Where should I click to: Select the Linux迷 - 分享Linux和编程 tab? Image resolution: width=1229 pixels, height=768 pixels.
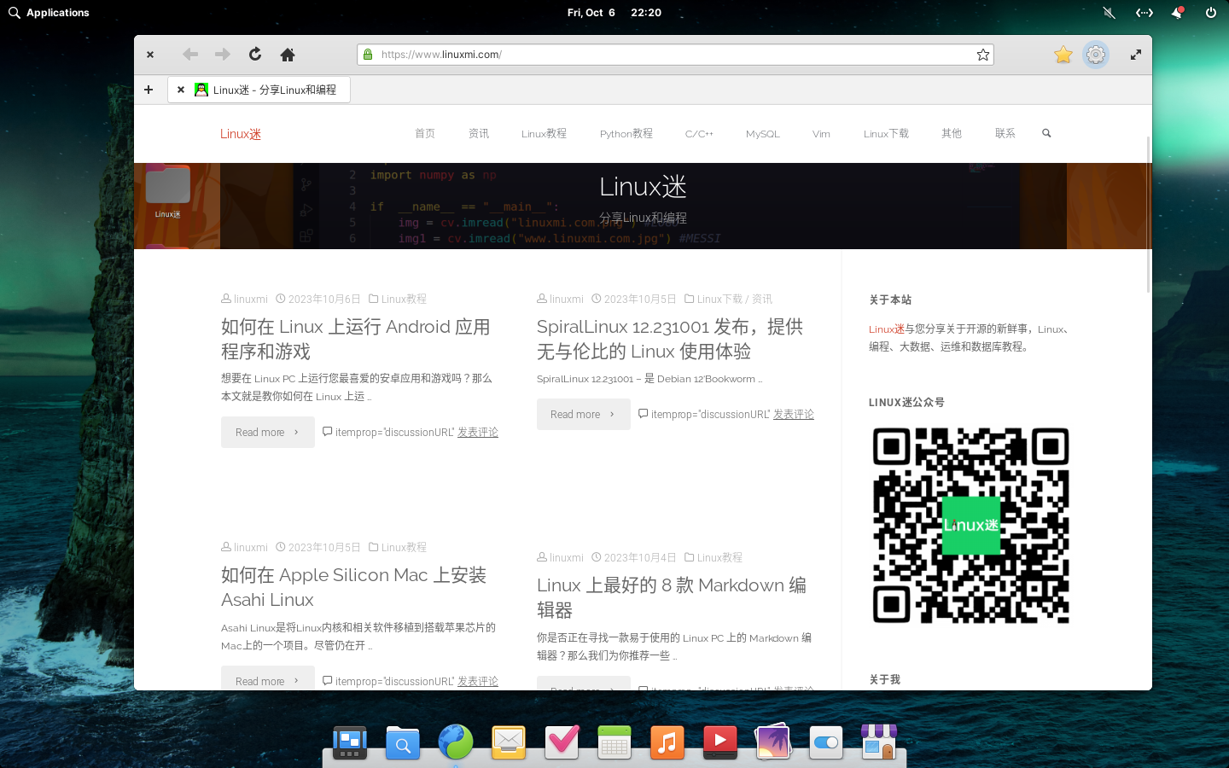point(259,90)
